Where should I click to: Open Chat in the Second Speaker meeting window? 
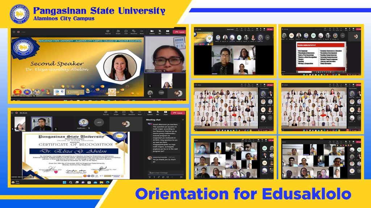pyautogui.click(x=126, y=32)
